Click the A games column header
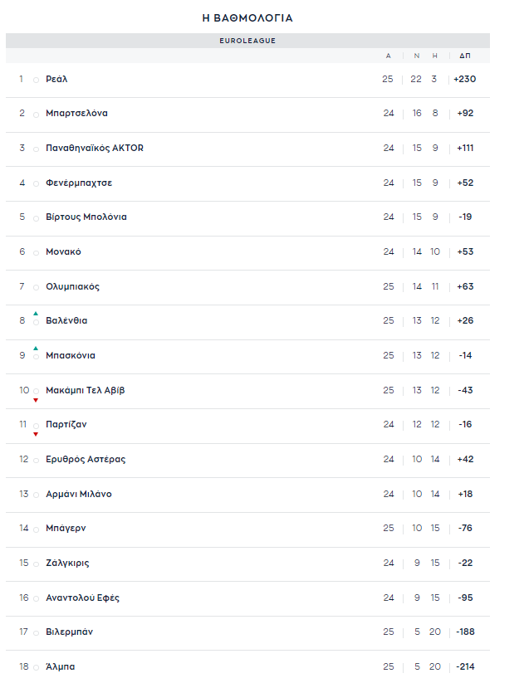 coord(389,56)
